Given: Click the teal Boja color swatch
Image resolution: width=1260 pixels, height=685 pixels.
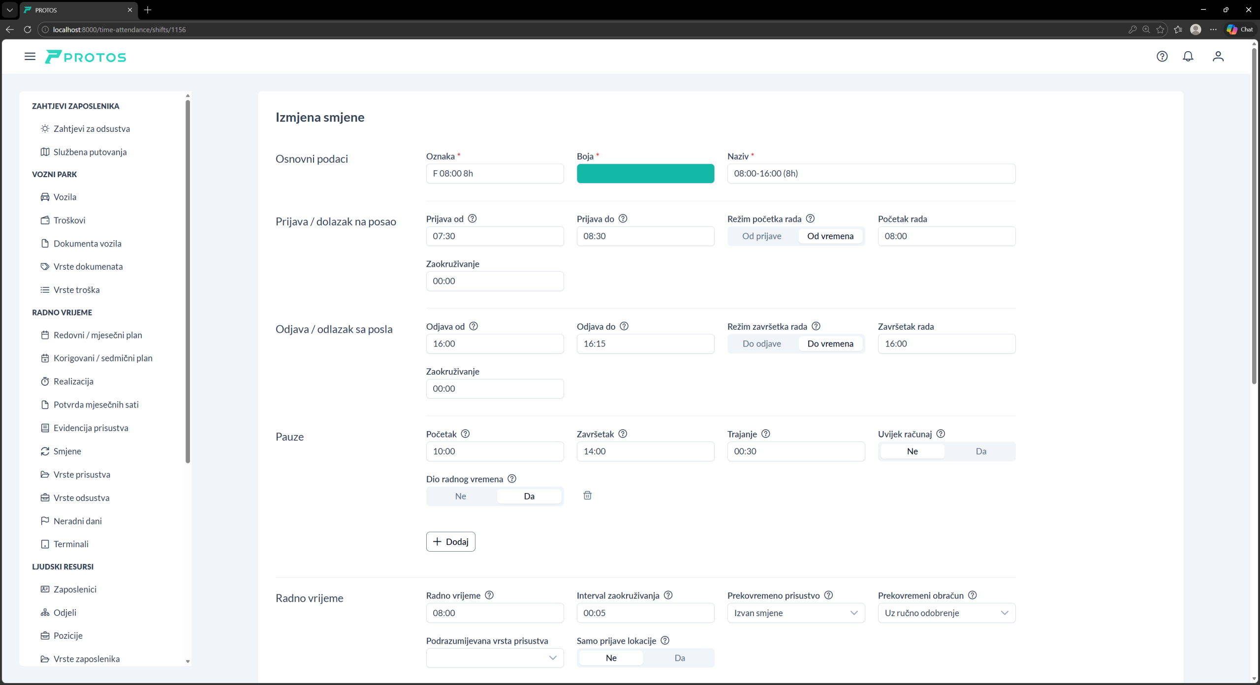Looking at the screenshot, I should (x=645, y=174).
